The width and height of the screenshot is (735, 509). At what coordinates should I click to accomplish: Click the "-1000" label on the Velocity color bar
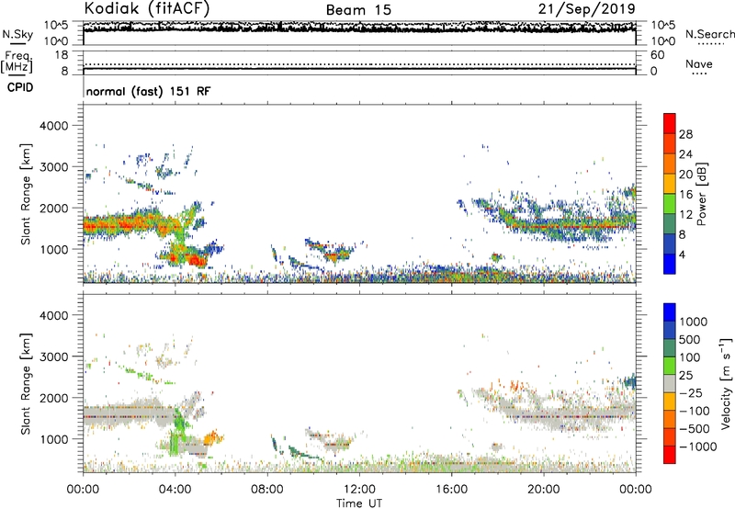click(x=698, y=447)
